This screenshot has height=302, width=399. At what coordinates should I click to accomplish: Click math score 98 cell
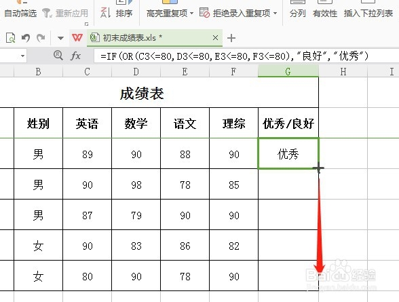136,185
